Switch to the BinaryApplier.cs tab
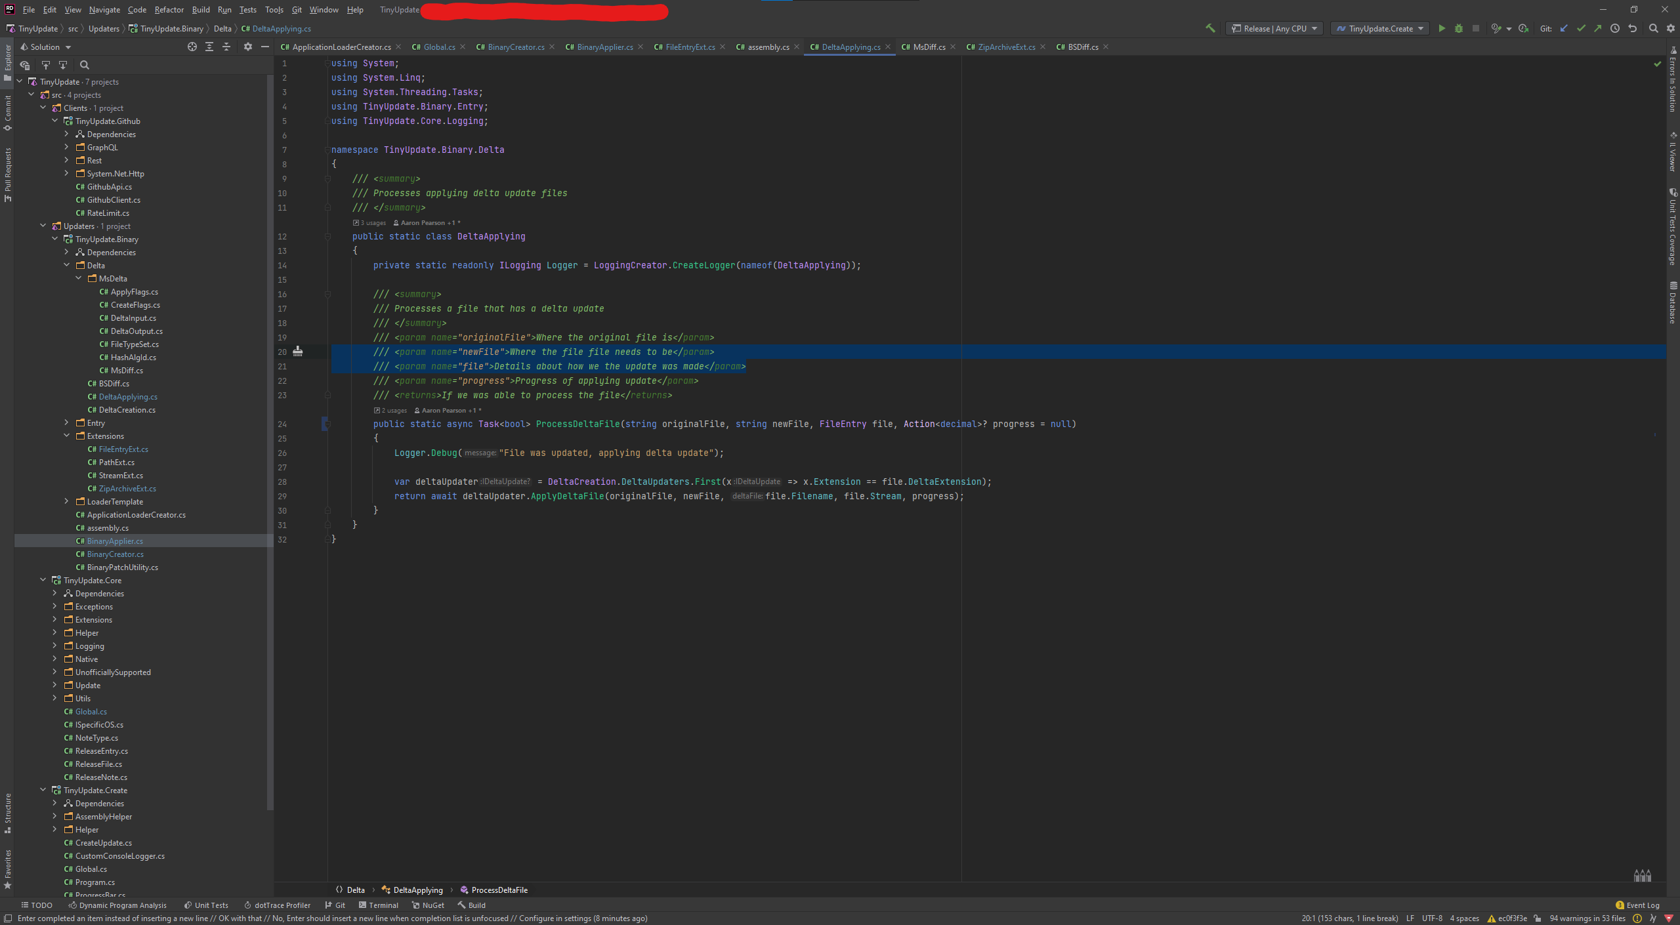The image size is (1680, 925). pos(604,47)
